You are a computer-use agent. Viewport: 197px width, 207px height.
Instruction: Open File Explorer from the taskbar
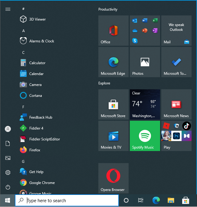coord(171,200)
